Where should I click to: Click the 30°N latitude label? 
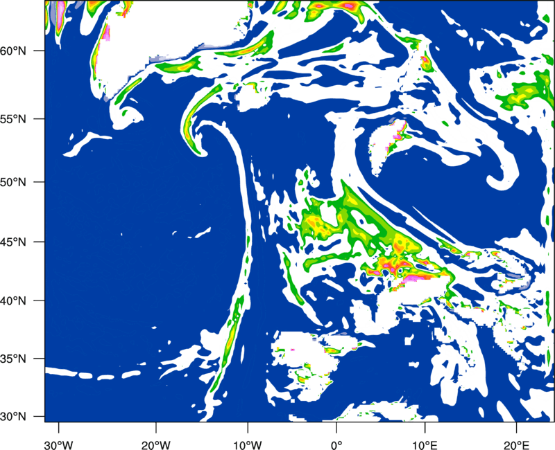13,417
